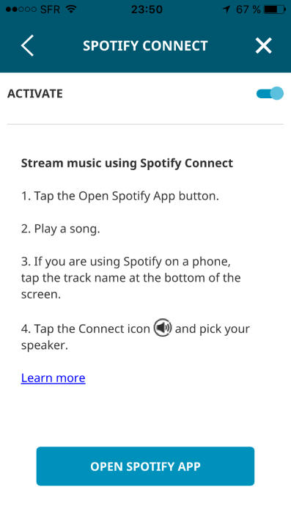Toggle the Activate switch off

tap(270, 93)
